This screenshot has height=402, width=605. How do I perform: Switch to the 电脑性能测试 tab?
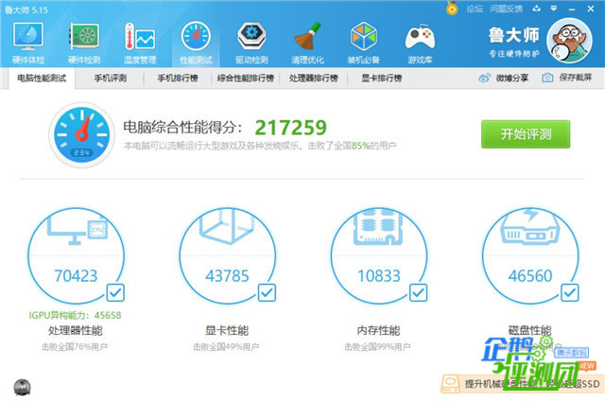click(x=42, y=79)
